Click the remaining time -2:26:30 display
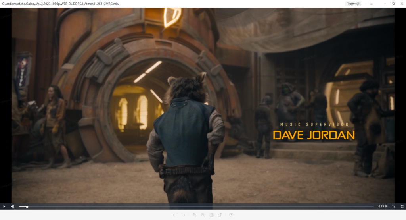406x220 pixels. point(383,206)
